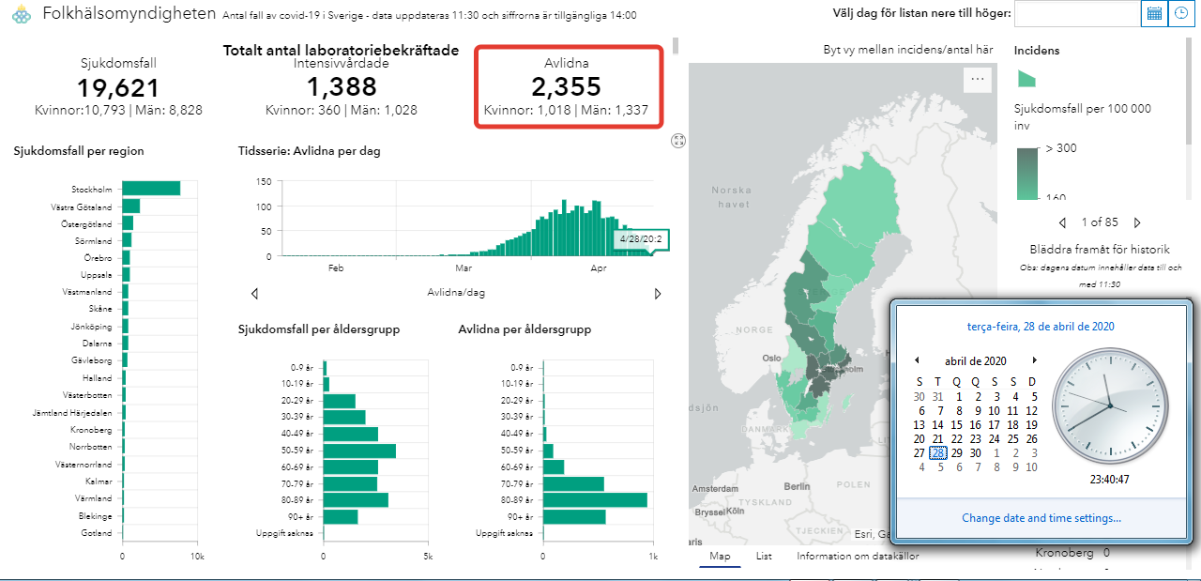Screen dimensions: 1201x581
Task: Advance to next month in Windows calendar
Action: pos(1035,360)
